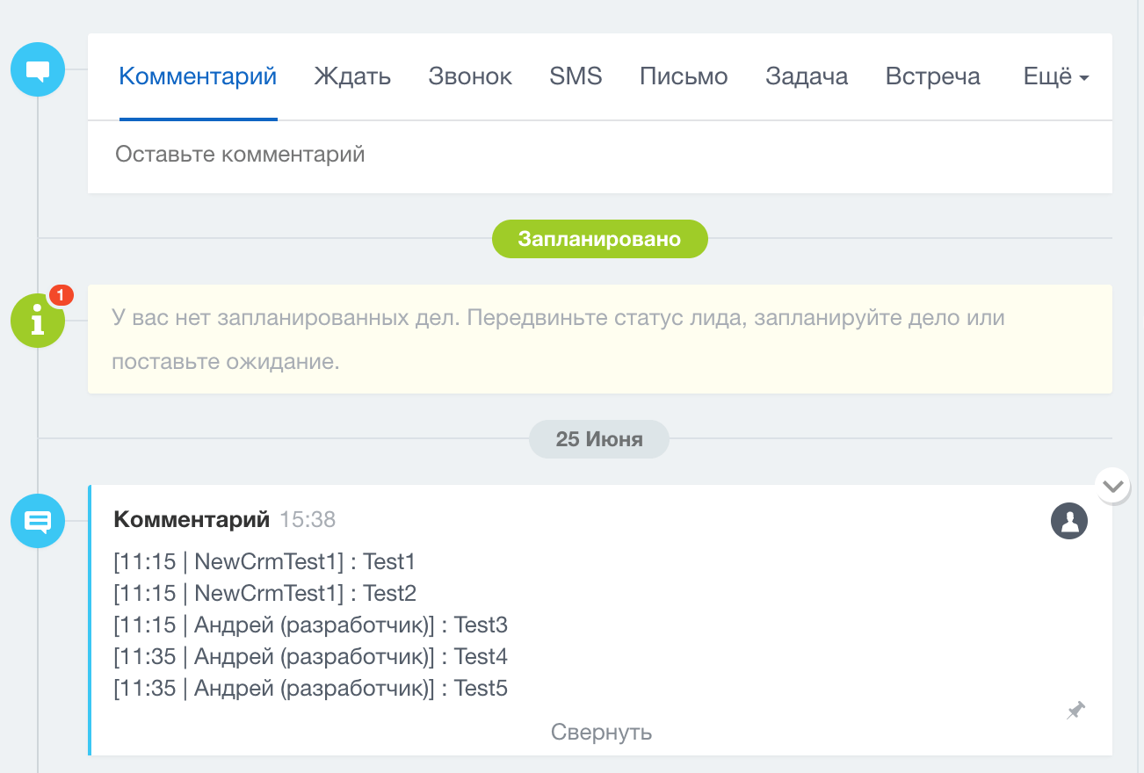The image size is (1144, 773).
Task: Click the 25 Июня date label
Action: (599, 439)
